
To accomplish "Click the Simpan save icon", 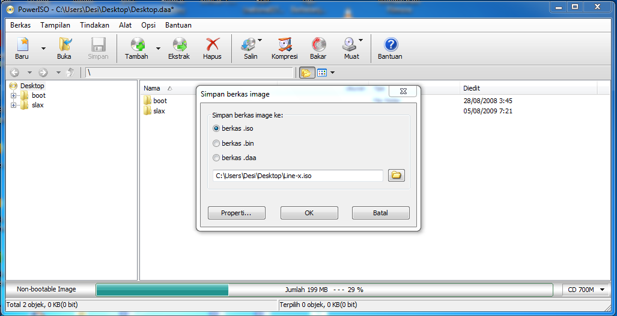I will click(x=98, y=45).
